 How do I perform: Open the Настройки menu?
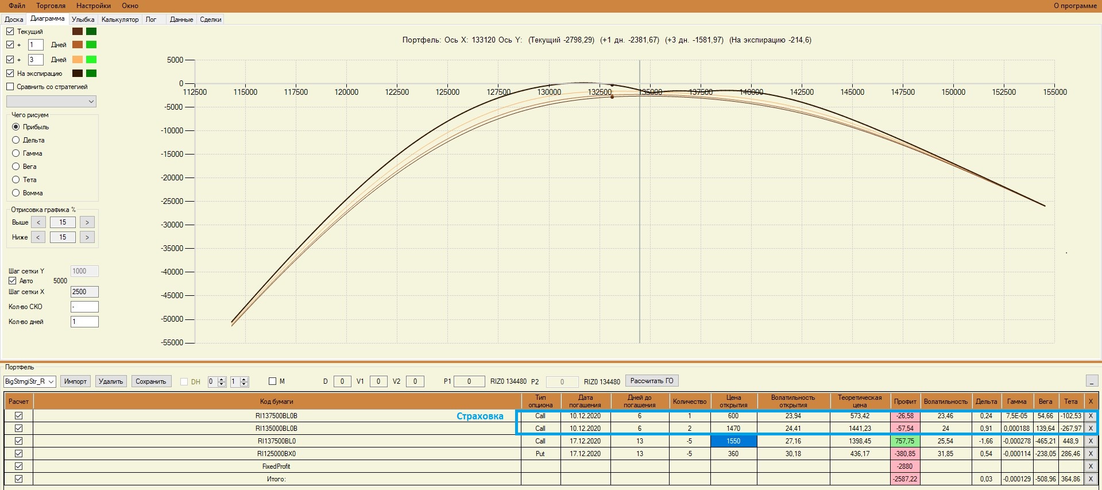(x=94, y=6)
